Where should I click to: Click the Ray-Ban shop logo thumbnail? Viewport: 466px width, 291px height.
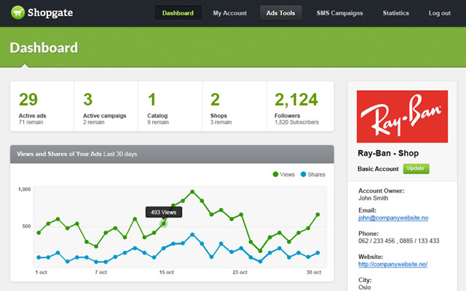[x=402, y=116]
